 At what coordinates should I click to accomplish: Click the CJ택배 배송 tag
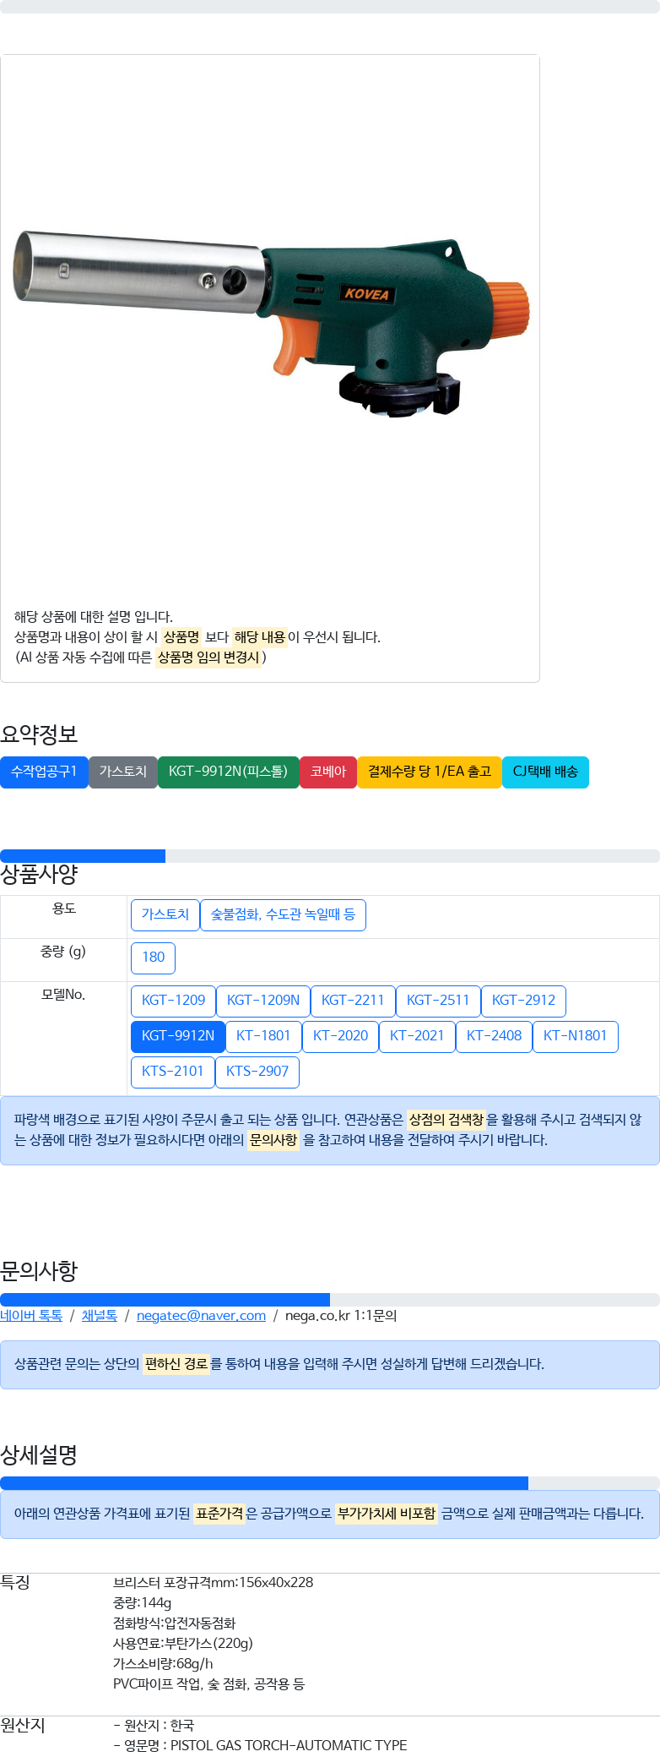point(545,772)
